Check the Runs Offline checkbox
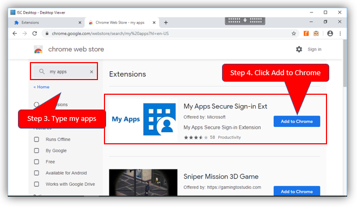 (36, 139)
